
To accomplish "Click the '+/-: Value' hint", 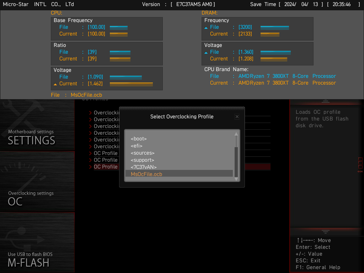I will coord(309,254).
